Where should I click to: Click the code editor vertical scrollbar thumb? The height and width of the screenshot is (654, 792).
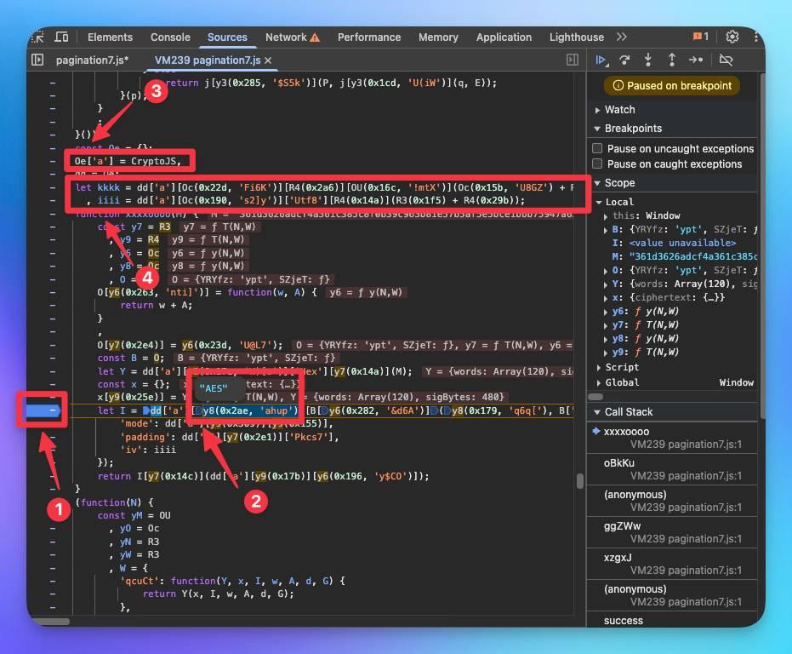point(580,481)
